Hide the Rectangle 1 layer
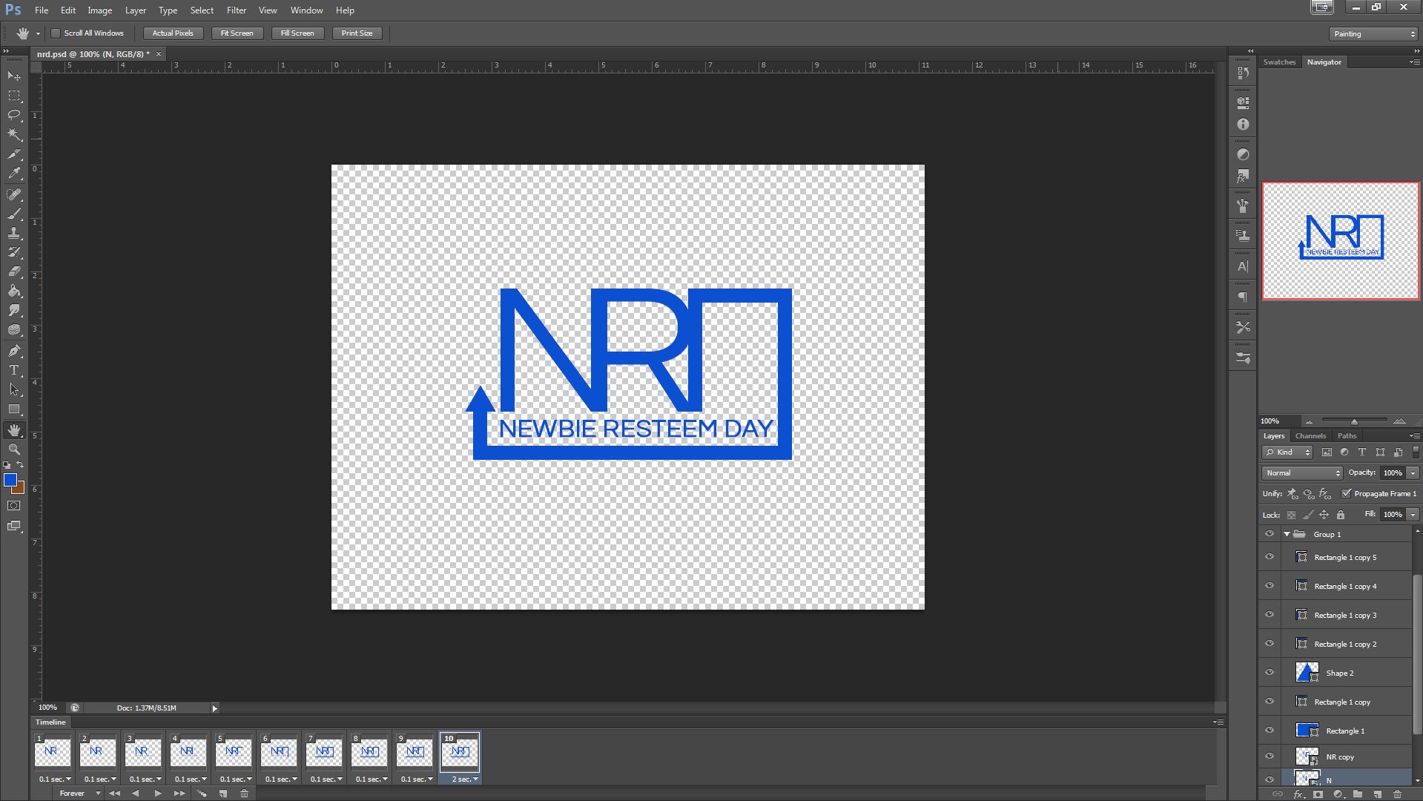The image size is (1423, 801). 1270,731
